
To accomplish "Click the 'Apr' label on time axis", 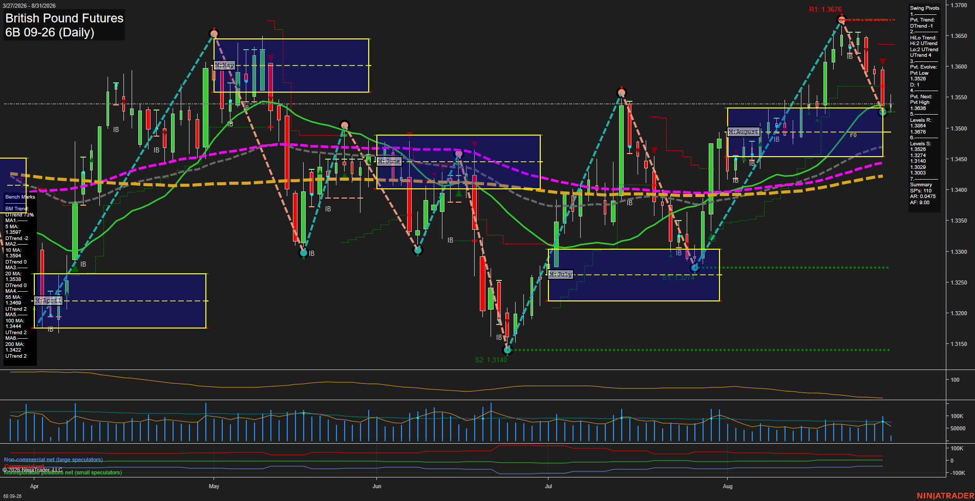I will 34,486.
